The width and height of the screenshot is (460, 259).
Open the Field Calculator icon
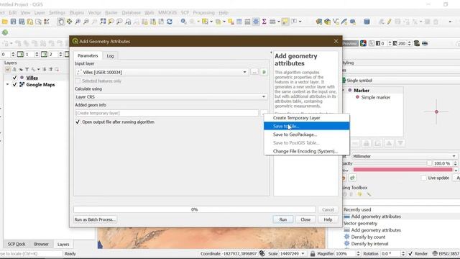pyautogui.click(x=247, y=22)
